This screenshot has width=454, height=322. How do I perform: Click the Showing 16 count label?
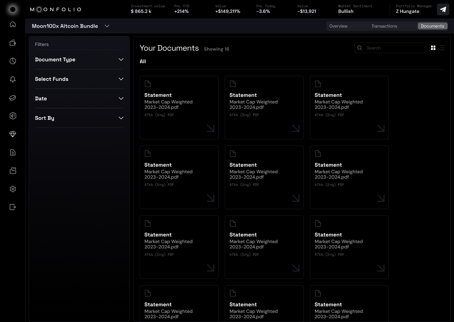[217, 49]
